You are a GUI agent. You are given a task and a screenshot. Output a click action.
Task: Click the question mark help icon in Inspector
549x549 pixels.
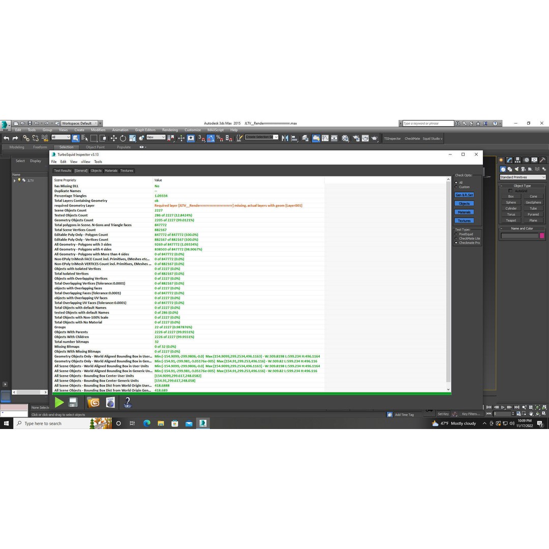click(x=128, y=402)
